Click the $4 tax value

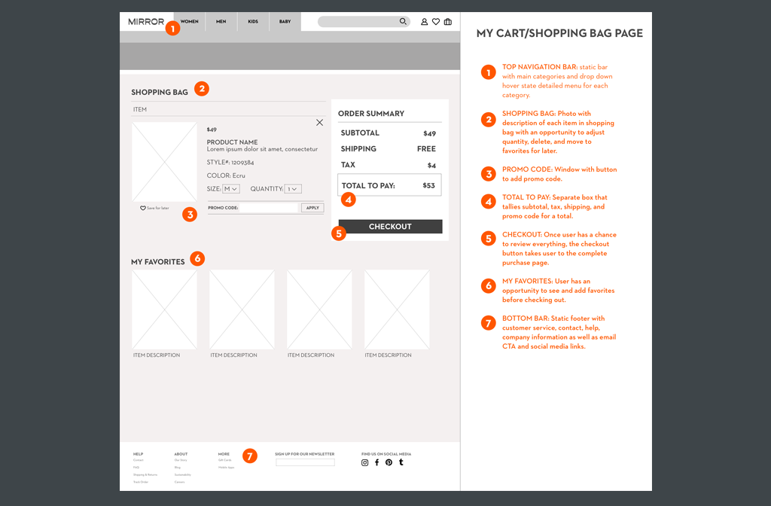tap(431, 165)
